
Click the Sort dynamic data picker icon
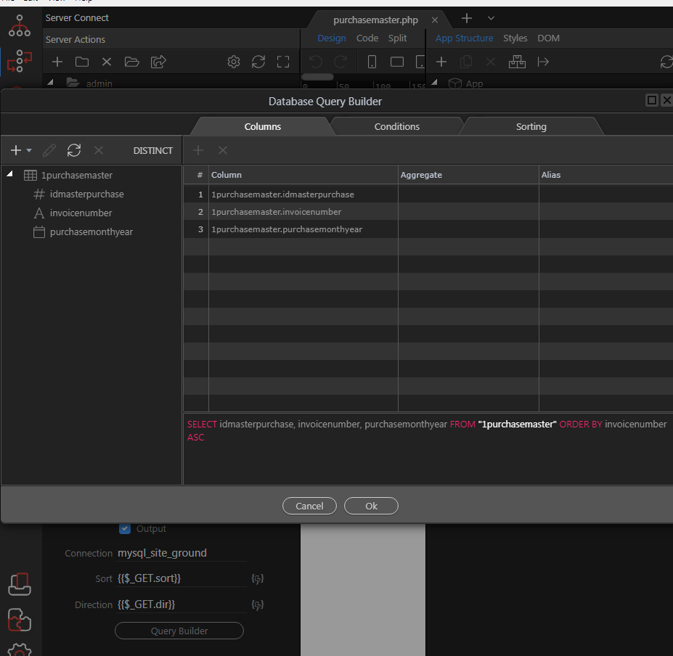(257, 578)
